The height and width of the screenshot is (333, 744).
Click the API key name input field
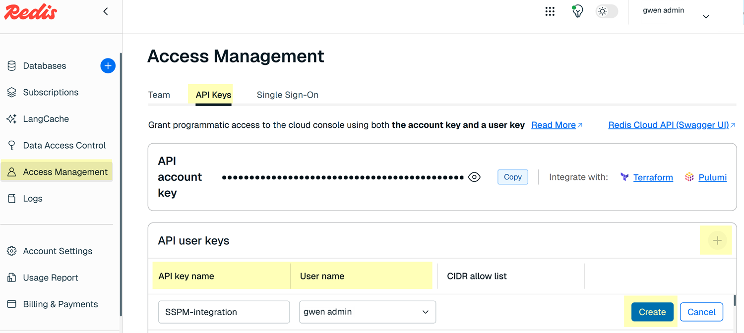pyautogui.click(x=224, y=312)
